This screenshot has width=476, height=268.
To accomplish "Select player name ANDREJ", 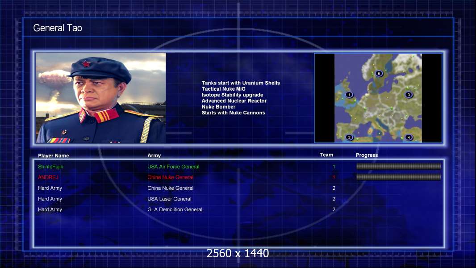I will (x=48, y=177).
